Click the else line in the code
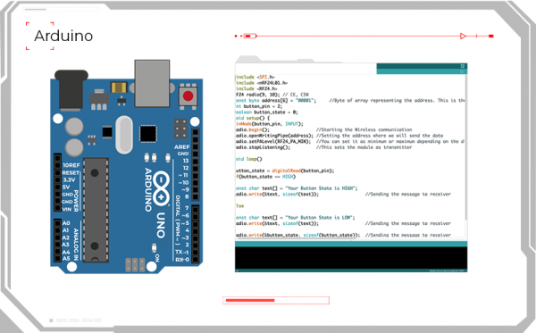 coord(240,205)
